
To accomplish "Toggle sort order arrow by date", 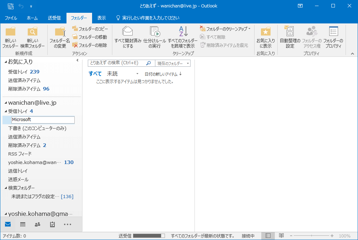I will tap(180, 74).
